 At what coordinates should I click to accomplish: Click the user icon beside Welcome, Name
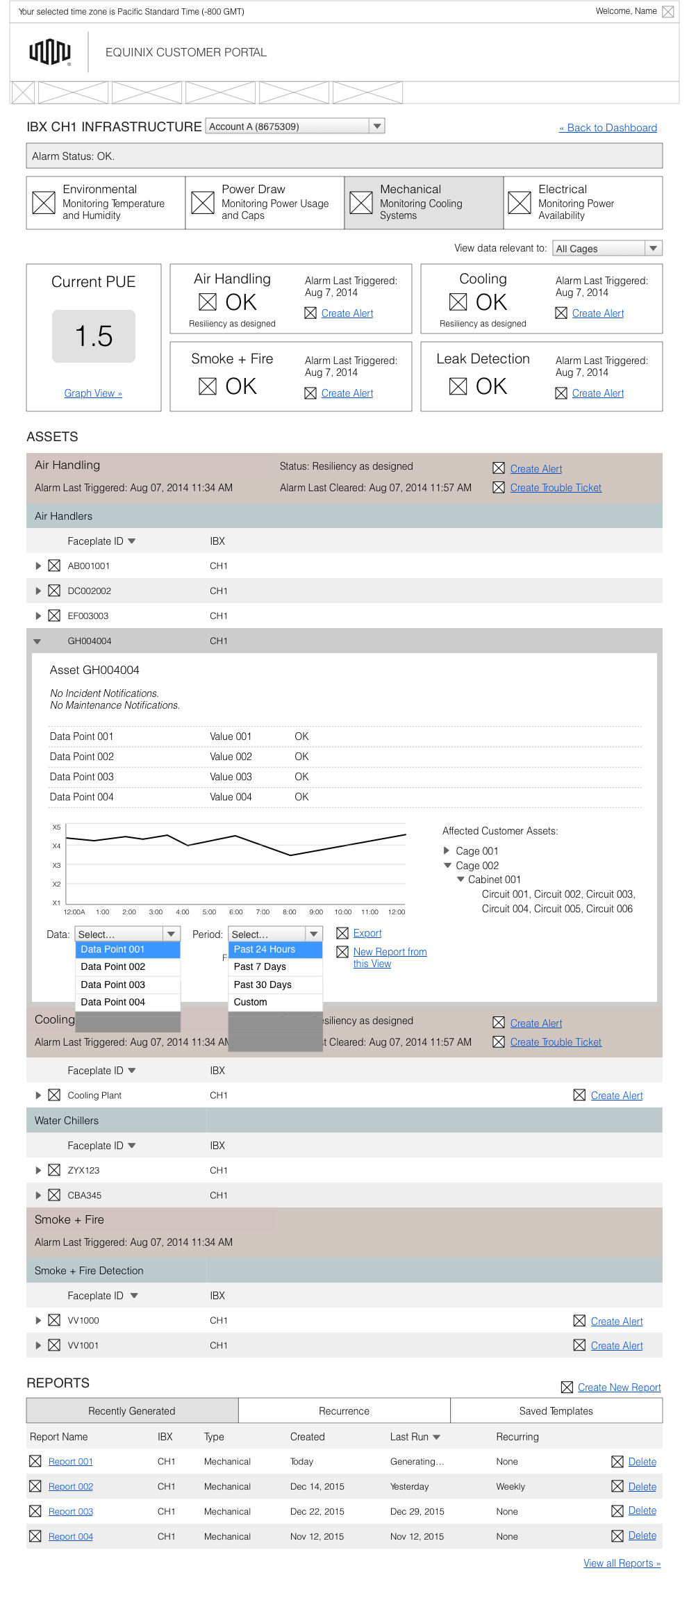point(668,12)
